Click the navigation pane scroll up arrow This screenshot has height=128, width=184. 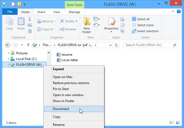(x=49, y=53)
